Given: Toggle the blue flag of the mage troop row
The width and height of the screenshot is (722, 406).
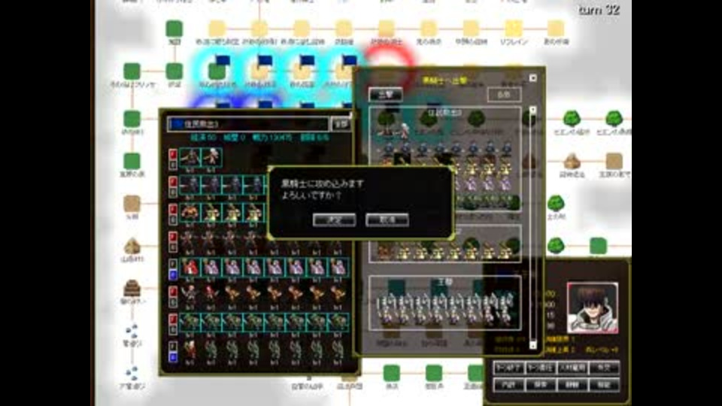Looking at the screenshot, I should 173,274.
